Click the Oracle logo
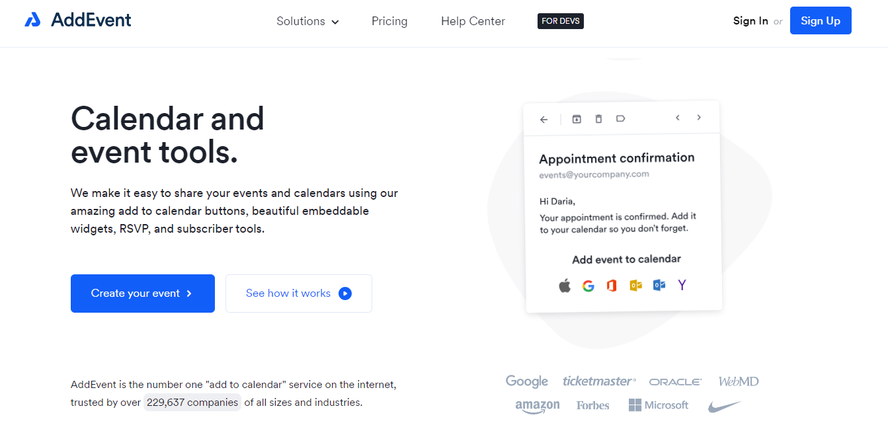Screen dimensions: 888x431 point(675,382)
